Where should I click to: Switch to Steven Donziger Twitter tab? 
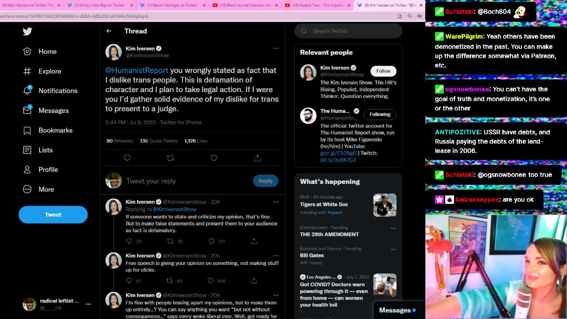pos(168,5)
